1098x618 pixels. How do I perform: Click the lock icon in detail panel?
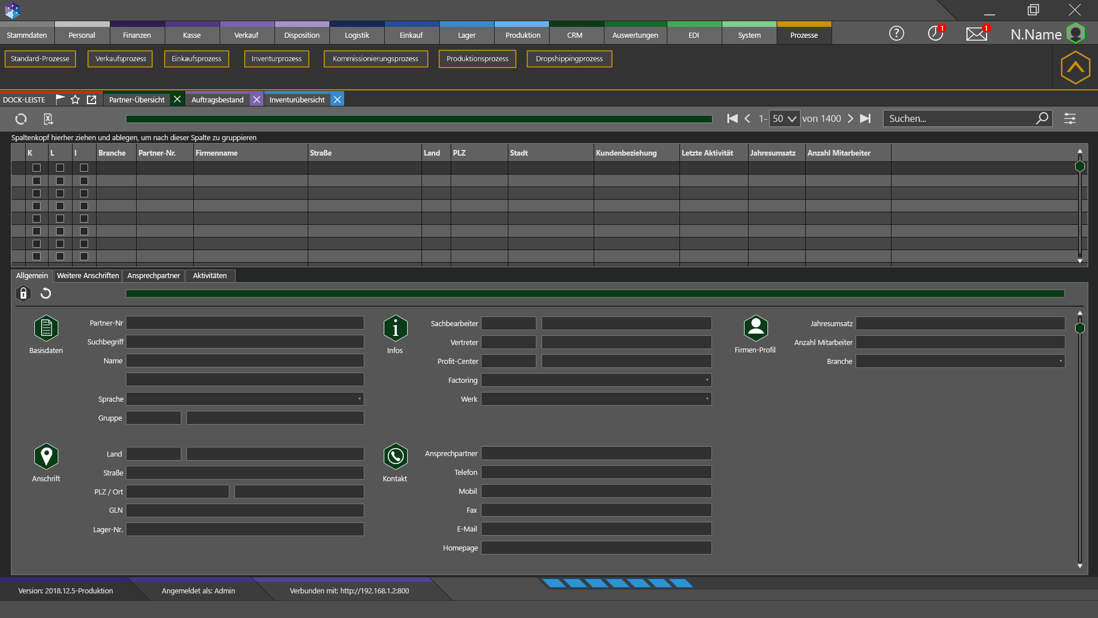point(23,294)
